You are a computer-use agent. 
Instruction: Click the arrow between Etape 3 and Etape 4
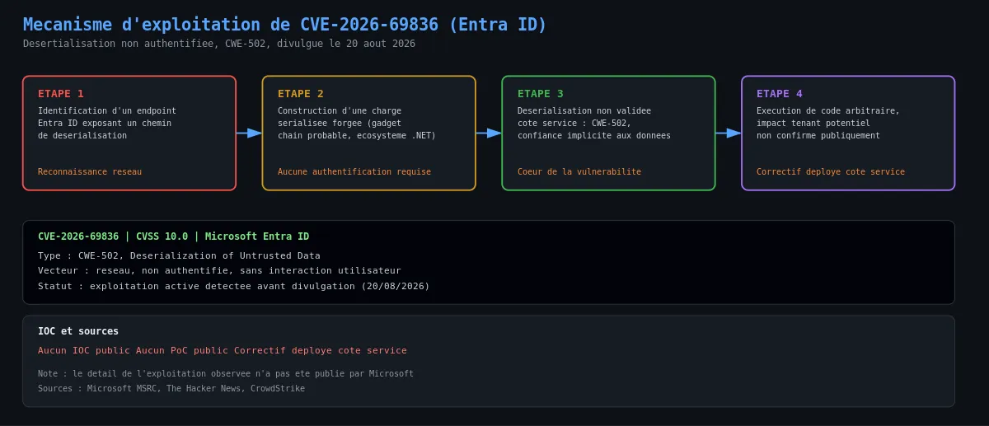[729, 133]
